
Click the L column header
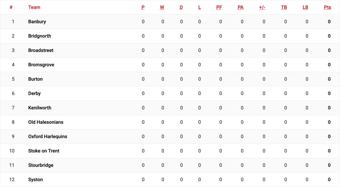(x=200, y=7)
